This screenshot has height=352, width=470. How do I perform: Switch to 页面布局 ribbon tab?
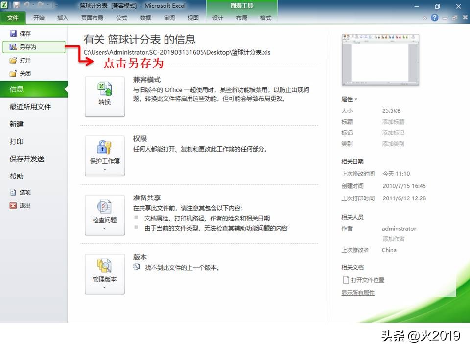[x=92, y=18]
